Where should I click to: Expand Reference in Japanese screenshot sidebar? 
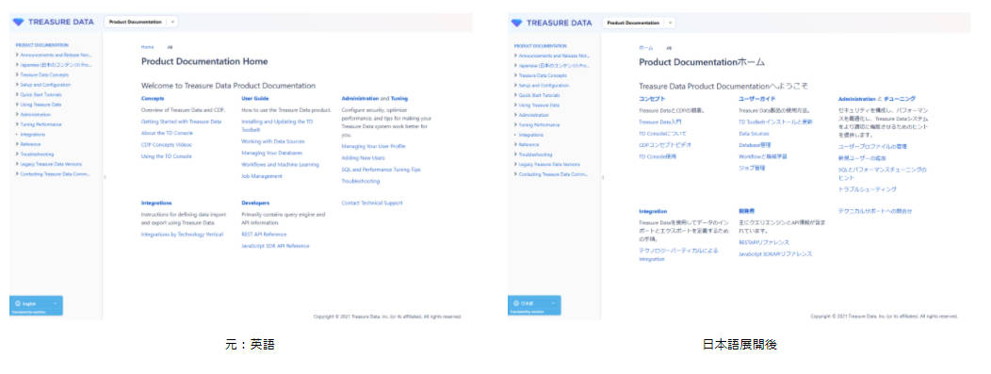pyautogui.click(x=527, y=145)
